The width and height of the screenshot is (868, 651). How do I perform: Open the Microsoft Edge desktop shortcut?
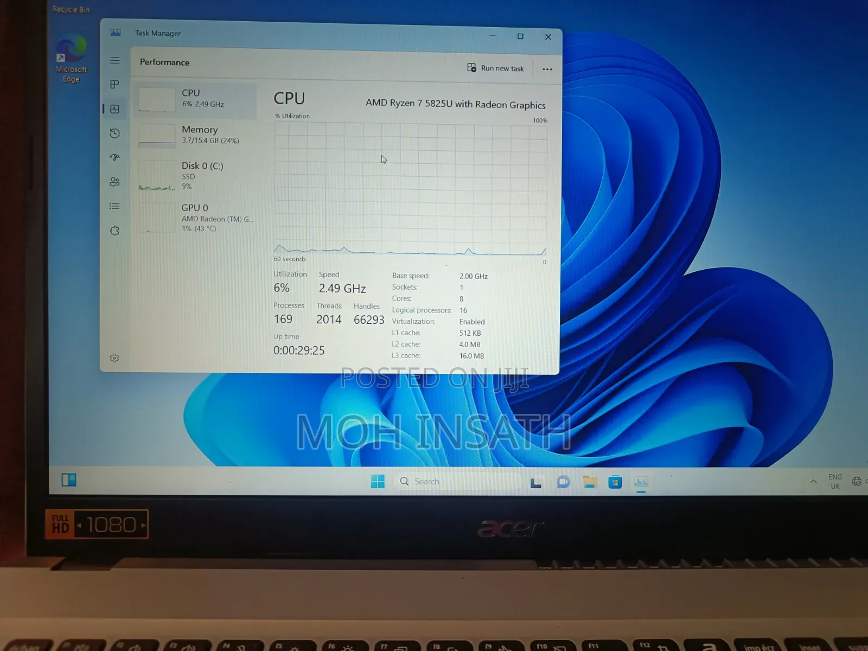(71, 59)
